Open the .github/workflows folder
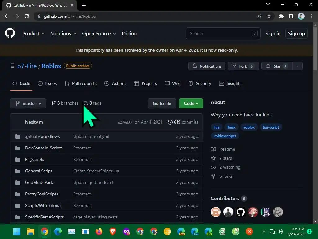Screen dimensions: 318x239 tap(42, 136)
